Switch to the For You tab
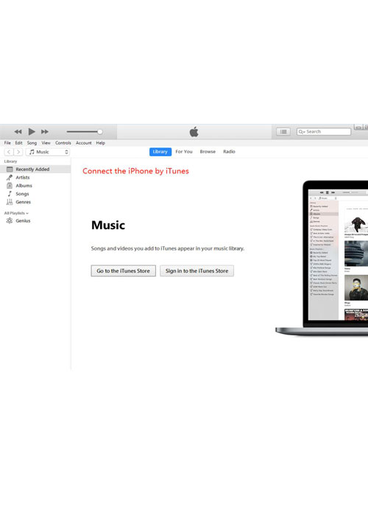 [x=184, y=152]
